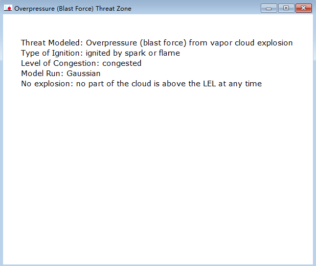Click the word 'ignited' in the ignition line
Image resolution: width=316 pixels, height=266 pixels.
click(98, 53)
